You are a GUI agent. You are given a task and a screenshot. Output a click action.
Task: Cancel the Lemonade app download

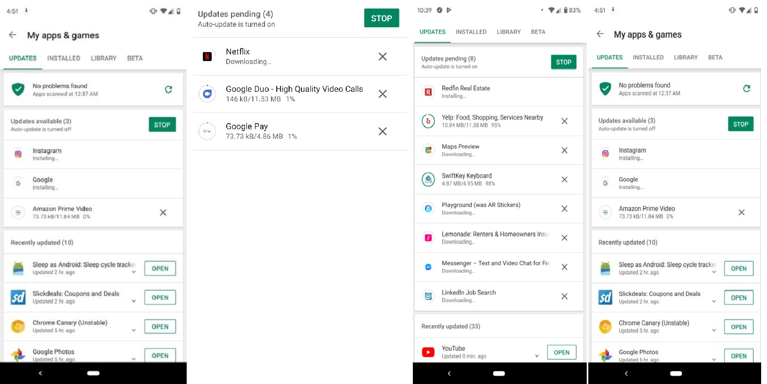click(x=564, y=238)
